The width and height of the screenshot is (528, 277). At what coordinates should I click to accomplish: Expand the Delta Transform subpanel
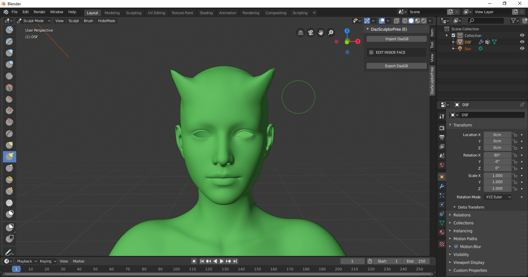pyautogui.click(x=471, y=207)
